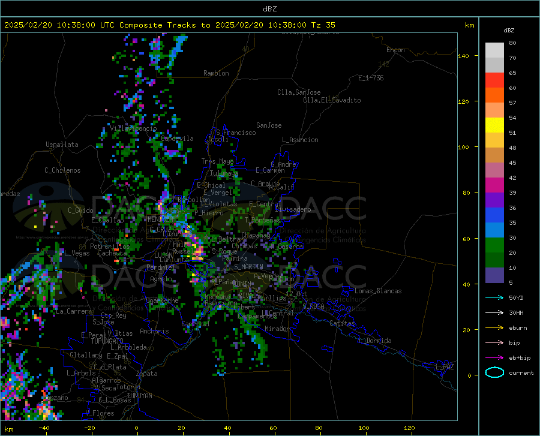Click the 'SanJose' label north of L_Asuncion
This screenshot has width=540, height=436.
click(x=269, y=125)
